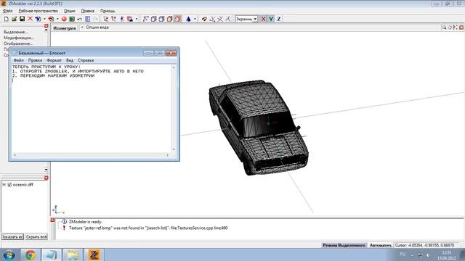This screenshot has width=465, height=261.
Task: Close the message log panel red icon
Action: pyautogui.click(x=52, y=220)
